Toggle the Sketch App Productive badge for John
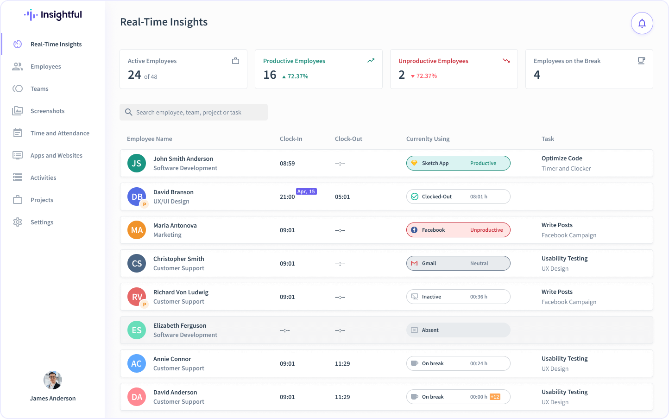Screen dimensions: 669x419 click(x=458, y=163)
